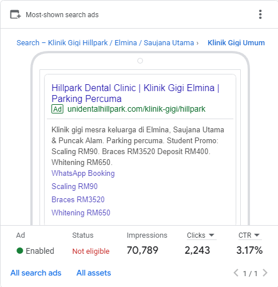
Task: Click the green Enabled status dot
Action: (20, 250)
